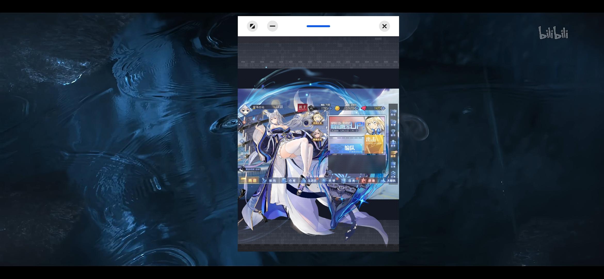The image size is (604, 279).
Task: Expand chat with the bubble icon
Action: [242, 157]
